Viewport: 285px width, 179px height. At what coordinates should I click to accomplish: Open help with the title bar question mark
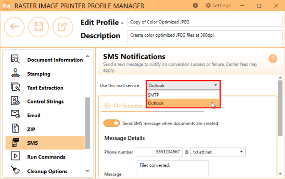click(195, 5)
